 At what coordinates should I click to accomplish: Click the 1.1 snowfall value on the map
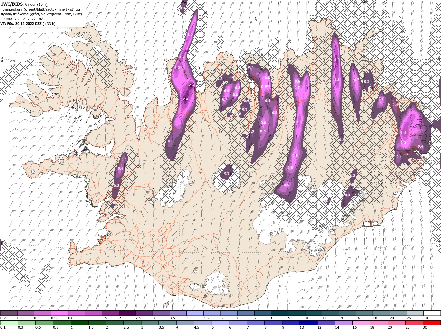pyautogui.click(x=306, y=85)
